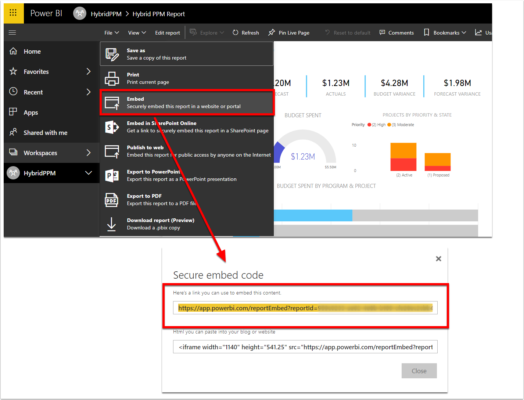Click the (1) Proposed stacked bar

coord(438,162)
